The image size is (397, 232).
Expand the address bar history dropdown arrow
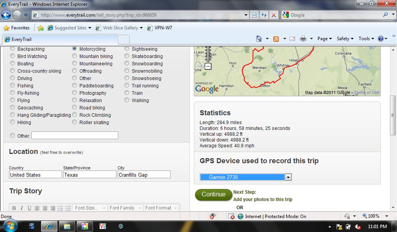click(245, 15)
